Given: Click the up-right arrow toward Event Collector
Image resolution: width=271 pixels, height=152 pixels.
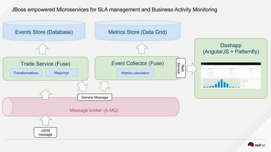Looking at the screenshot, I should [x=104, y=86].
